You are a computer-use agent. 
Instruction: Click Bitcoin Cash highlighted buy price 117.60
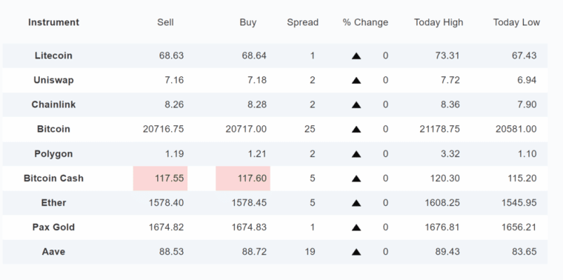(x=243, y=179)
